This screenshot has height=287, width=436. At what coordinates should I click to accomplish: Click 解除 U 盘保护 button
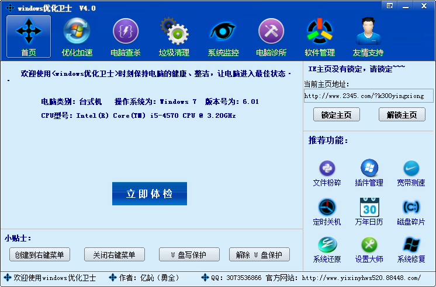point(259,254)
